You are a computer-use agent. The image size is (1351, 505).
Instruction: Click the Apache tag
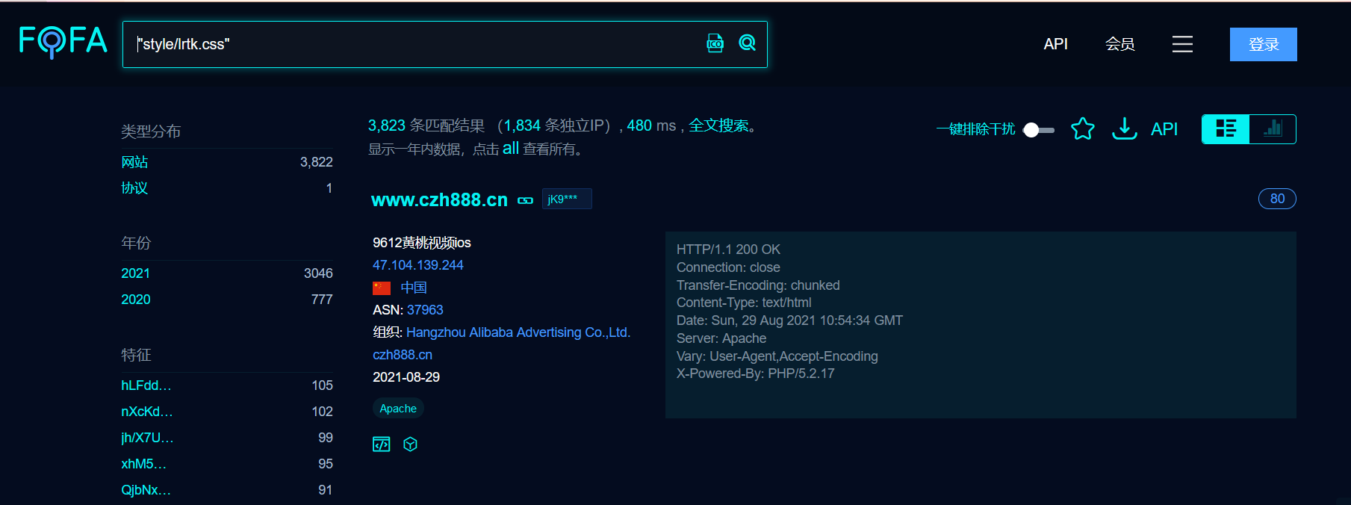[x=398, y=409]
